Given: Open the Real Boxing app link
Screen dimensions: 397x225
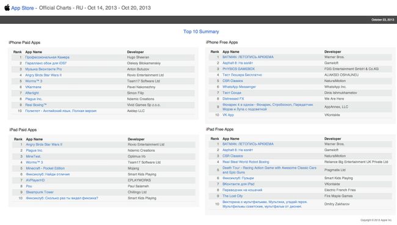Looking at the screenshot, I should point(35,105).
